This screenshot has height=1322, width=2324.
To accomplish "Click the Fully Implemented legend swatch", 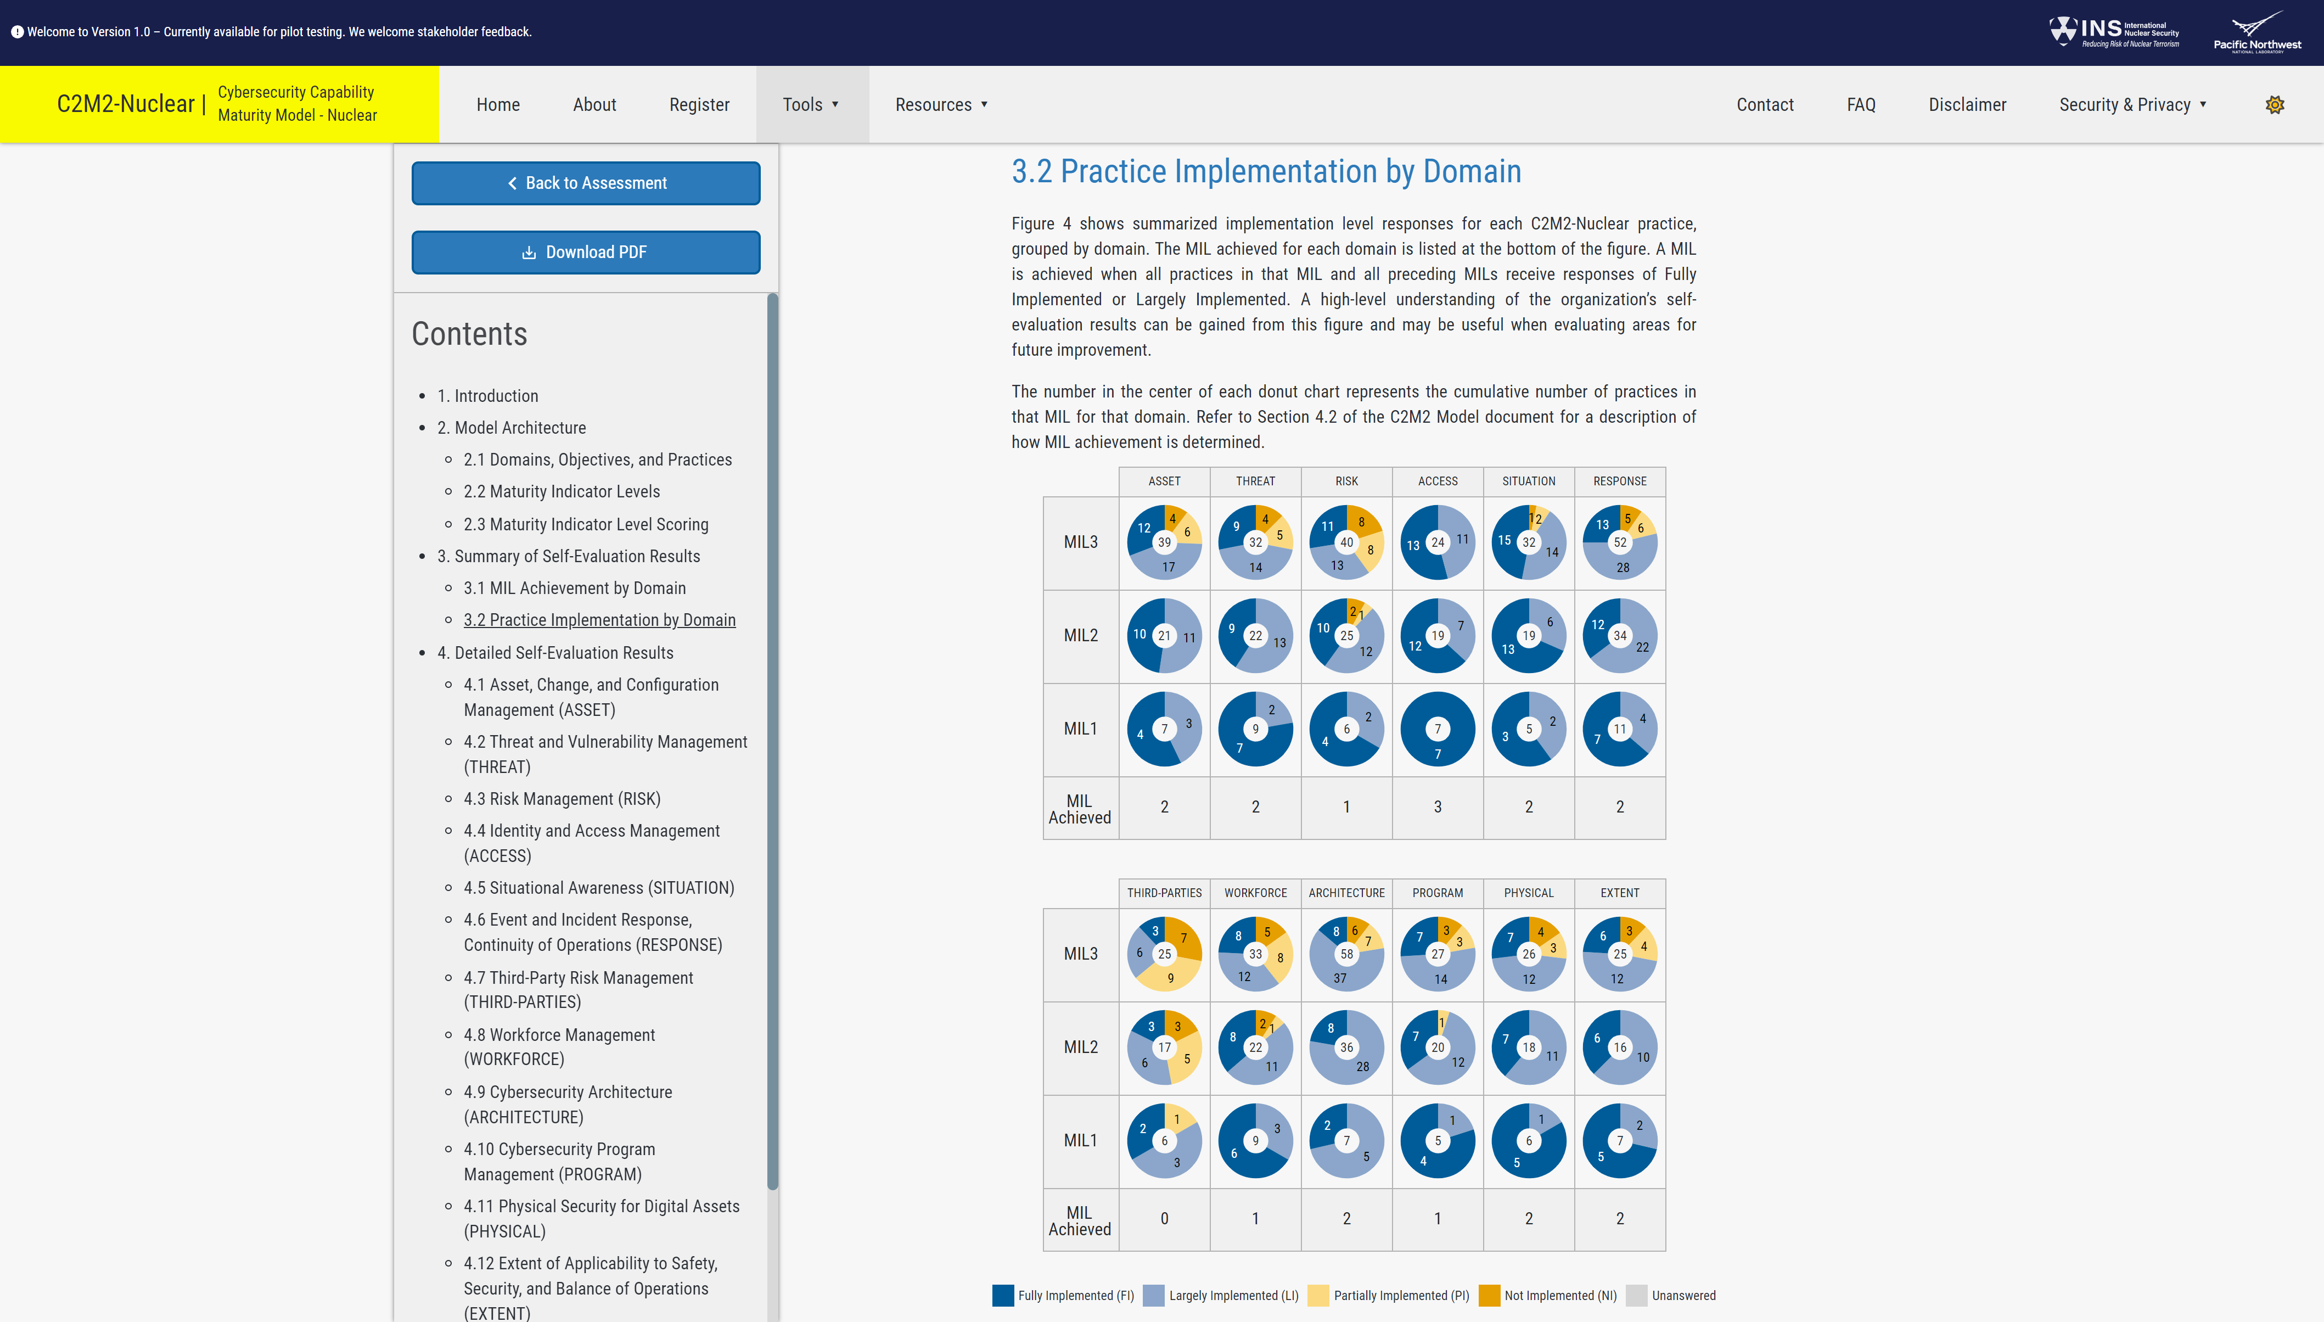I will pyautogui.click(x=1002, y=1296).
